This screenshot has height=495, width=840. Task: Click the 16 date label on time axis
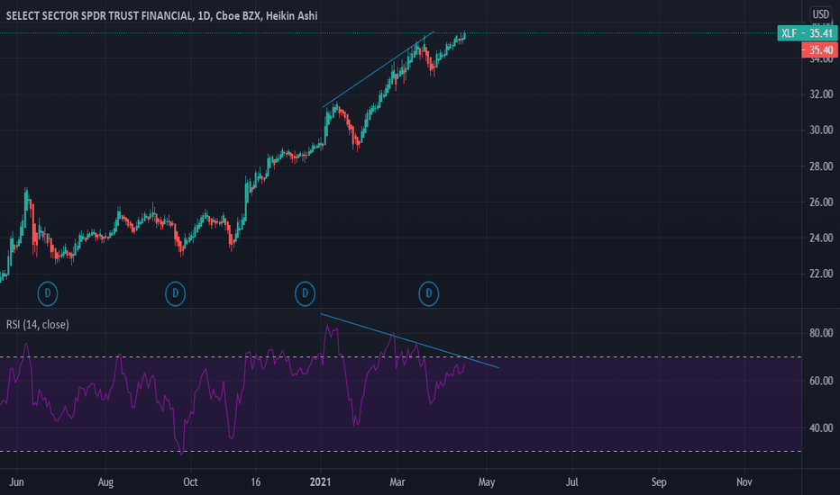256,482
